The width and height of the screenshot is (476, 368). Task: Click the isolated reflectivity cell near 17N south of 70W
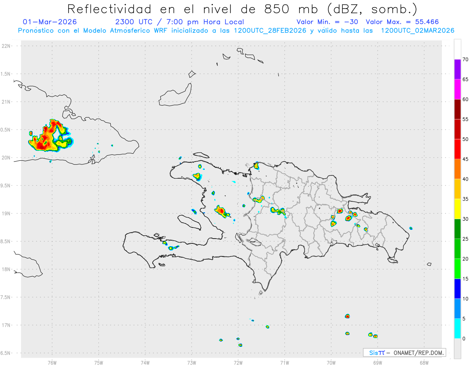(347, 316)
